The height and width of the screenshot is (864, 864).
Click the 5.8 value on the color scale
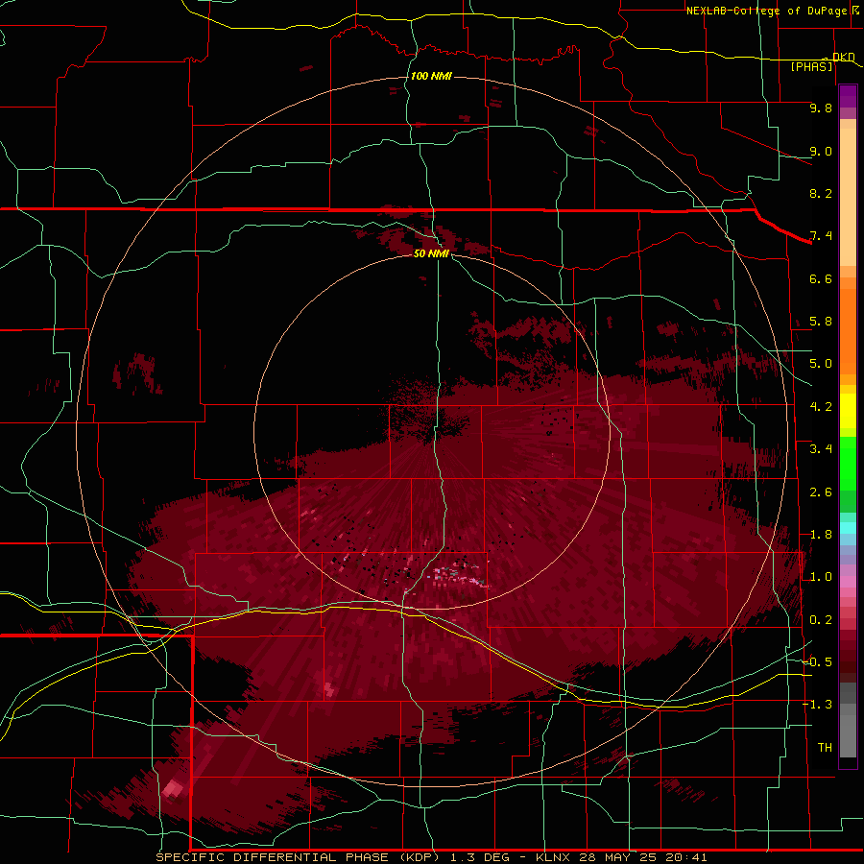[x=821, y=322]
